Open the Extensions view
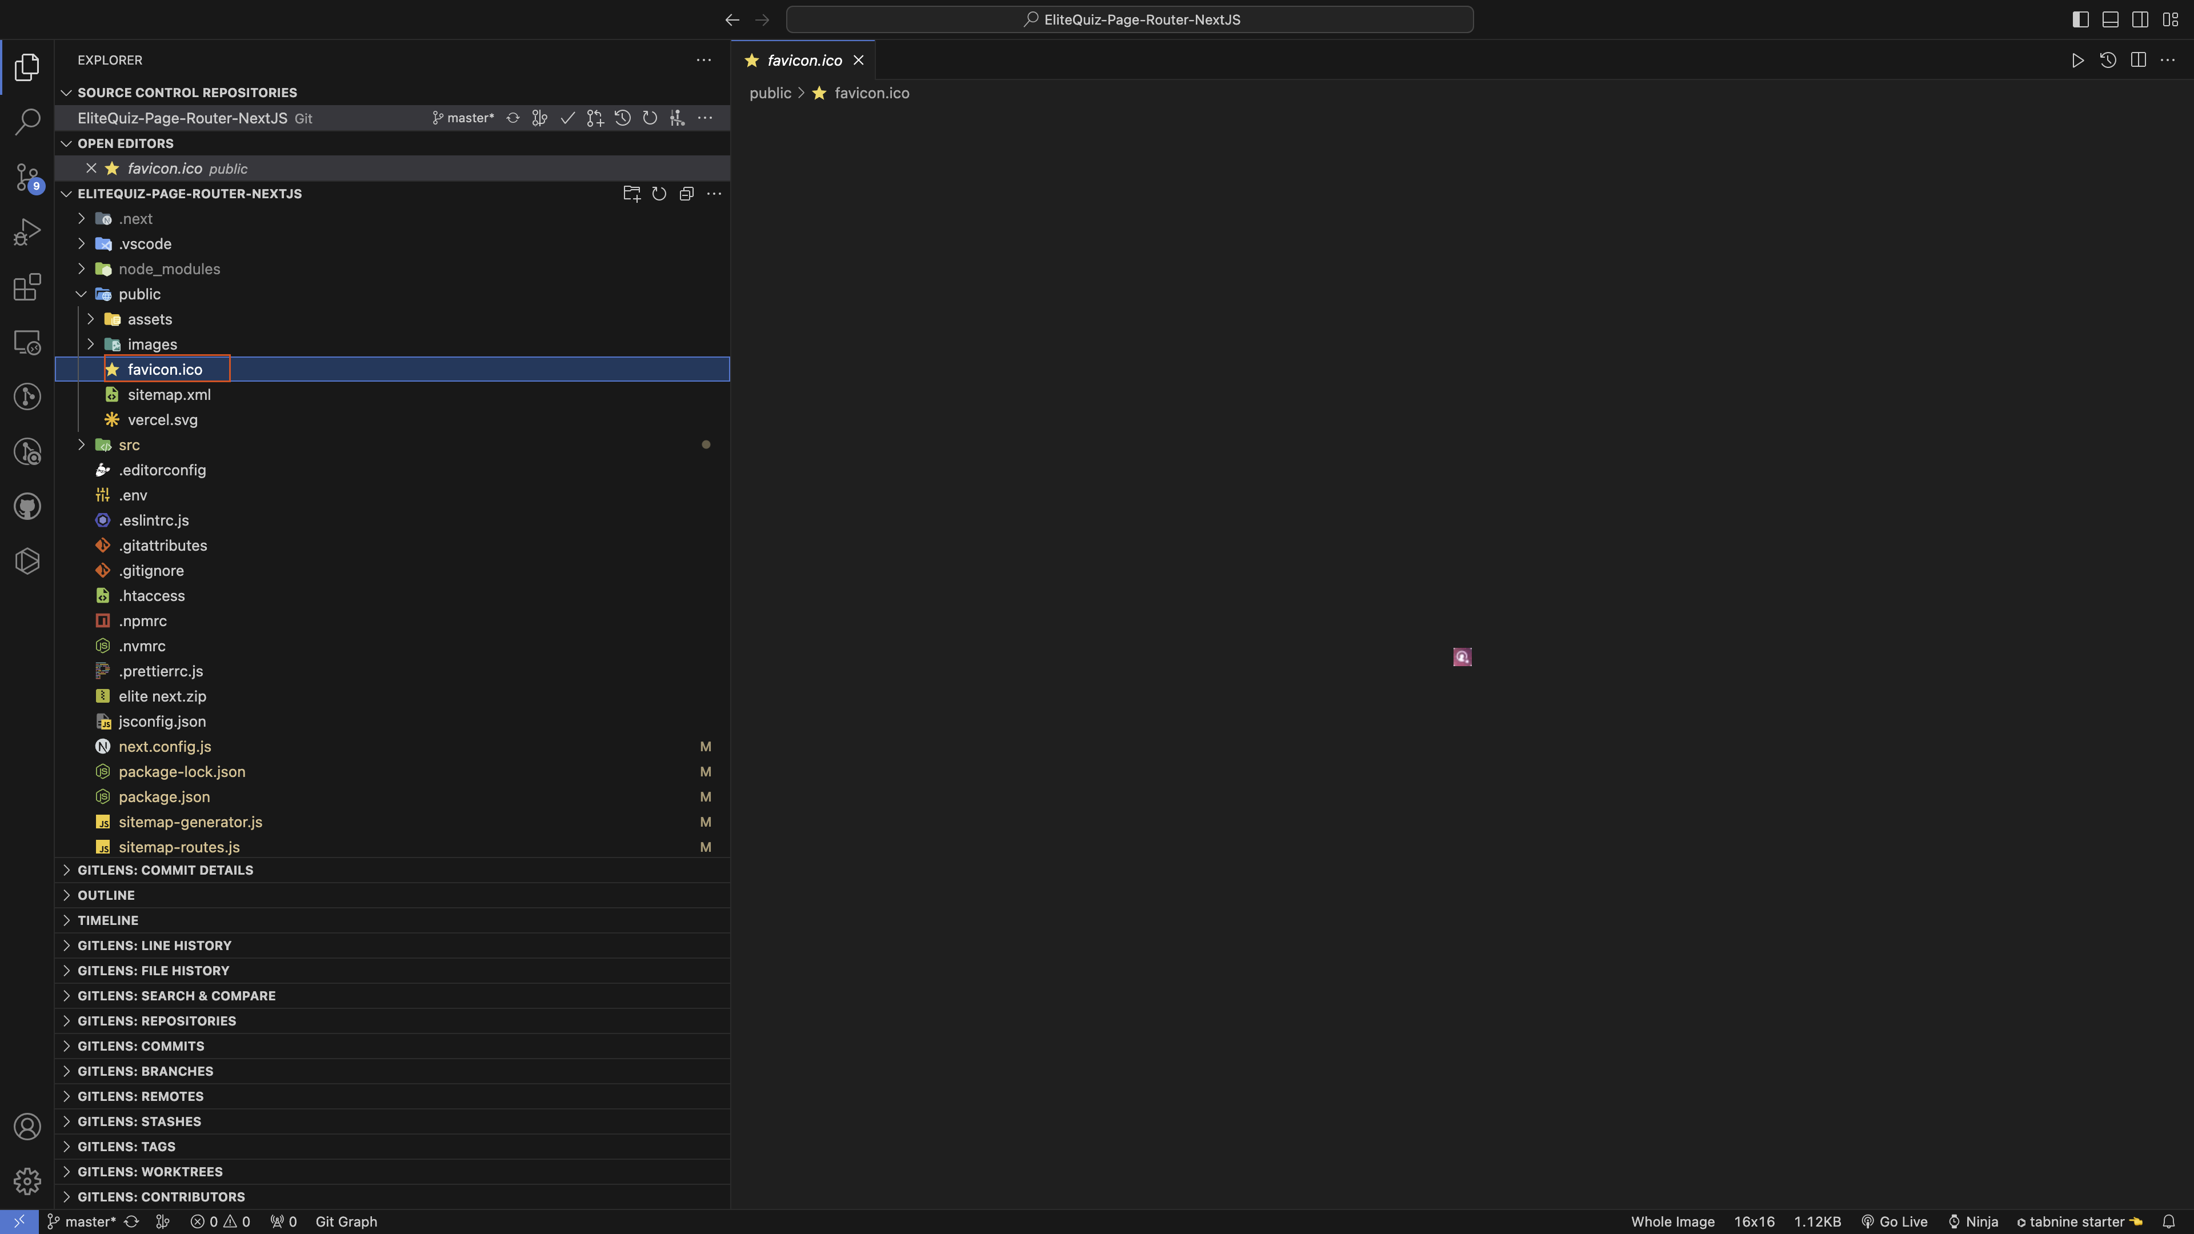 (x=27, y=287)
